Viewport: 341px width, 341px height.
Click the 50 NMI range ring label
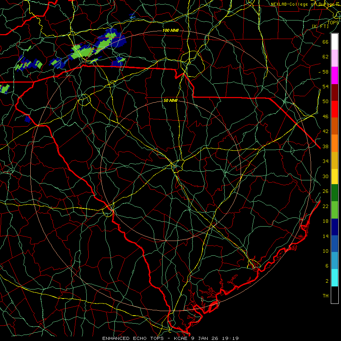pos(170,100)
